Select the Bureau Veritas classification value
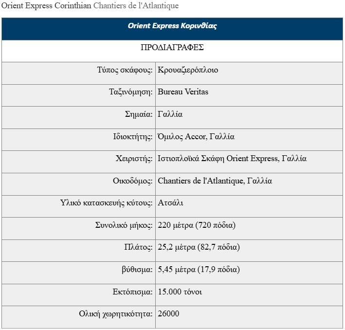Screen dimensions: 345x330 point(183,92)
